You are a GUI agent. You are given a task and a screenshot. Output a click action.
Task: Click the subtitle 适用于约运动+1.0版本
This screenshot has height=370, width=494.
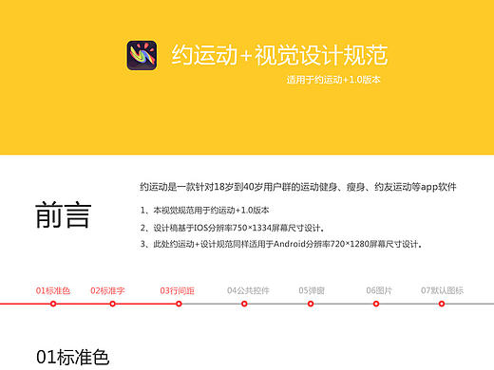pyautogui.click(x=333, y=80)
